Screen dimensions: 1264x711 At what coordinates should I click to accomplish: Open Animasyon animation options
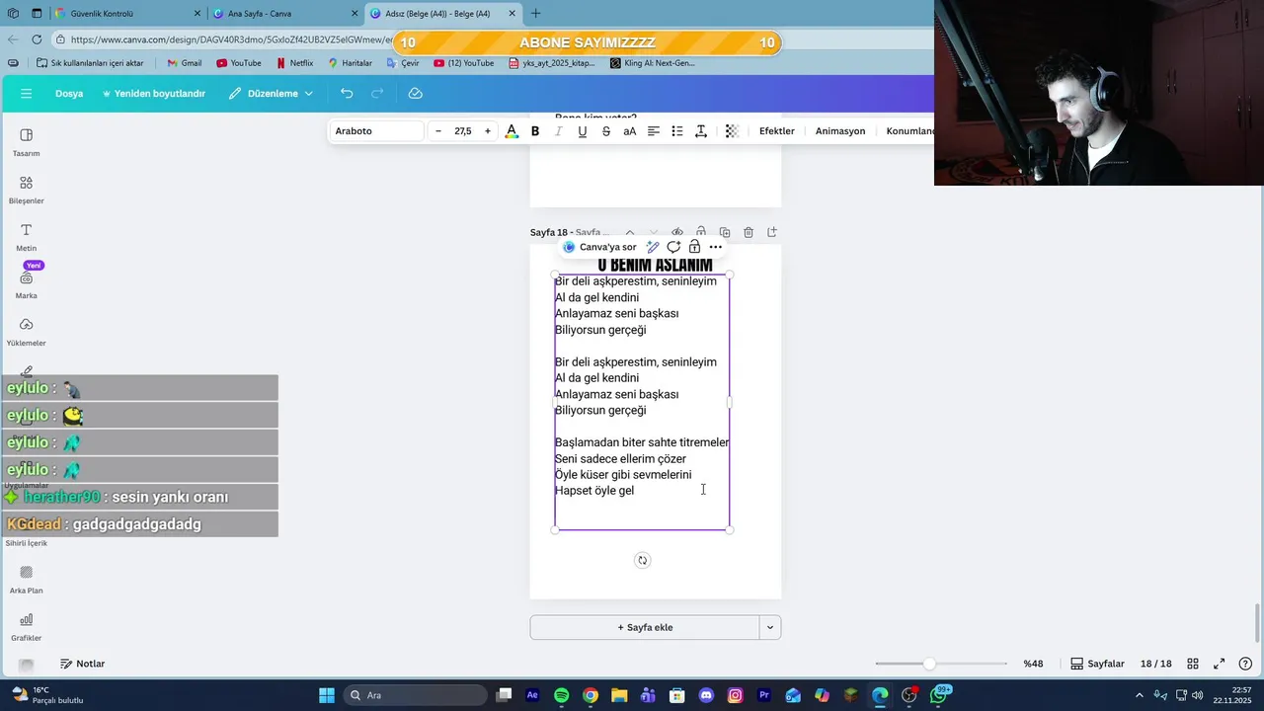point(840,131)
